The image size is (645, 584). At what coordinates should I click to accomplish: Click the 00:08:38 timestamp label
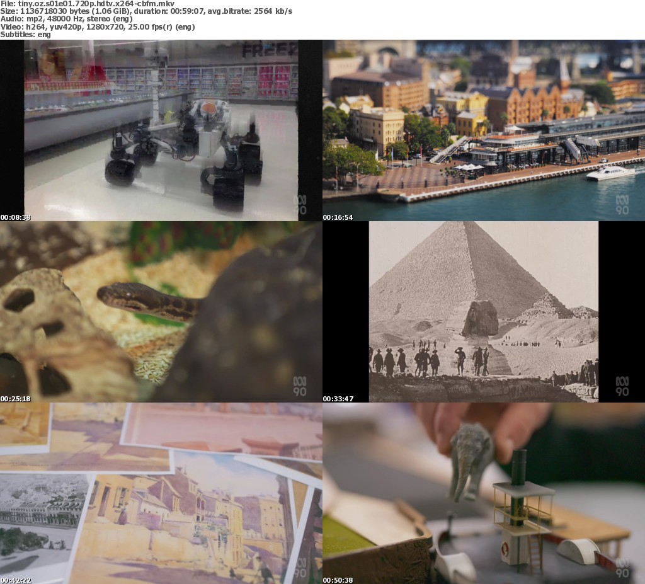coord(16,217)
